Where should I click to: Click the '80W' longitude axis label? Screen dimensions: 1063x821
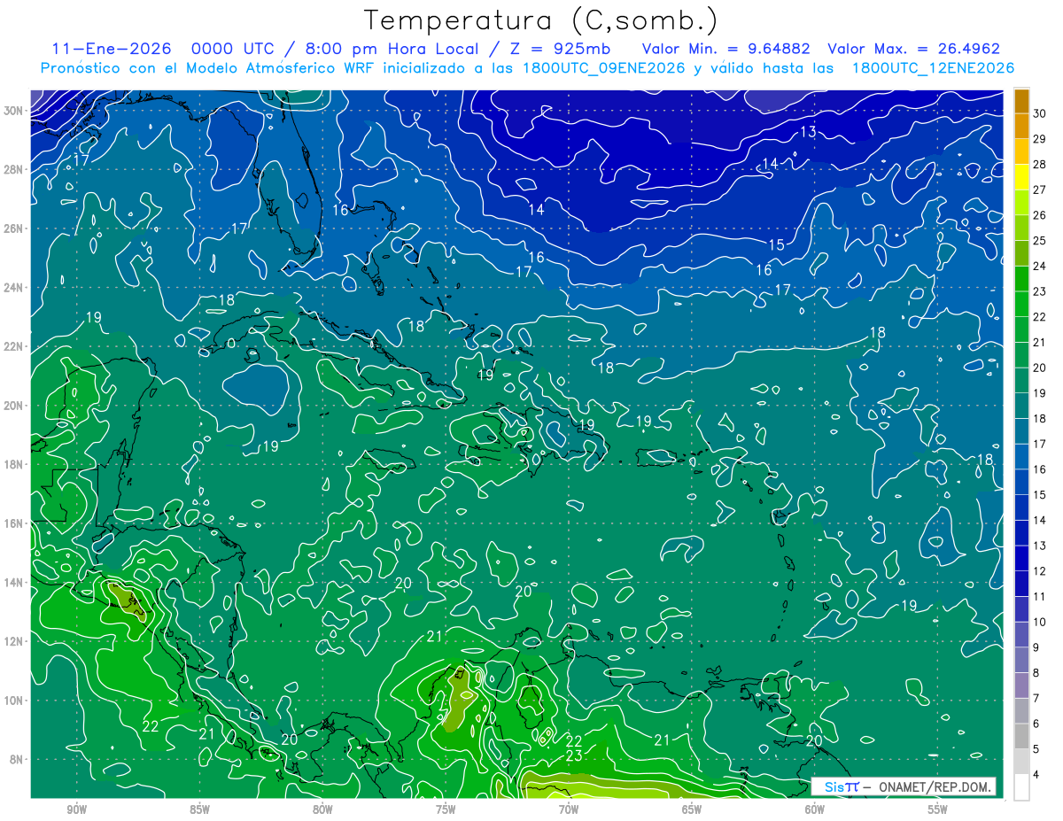(323, 810)
